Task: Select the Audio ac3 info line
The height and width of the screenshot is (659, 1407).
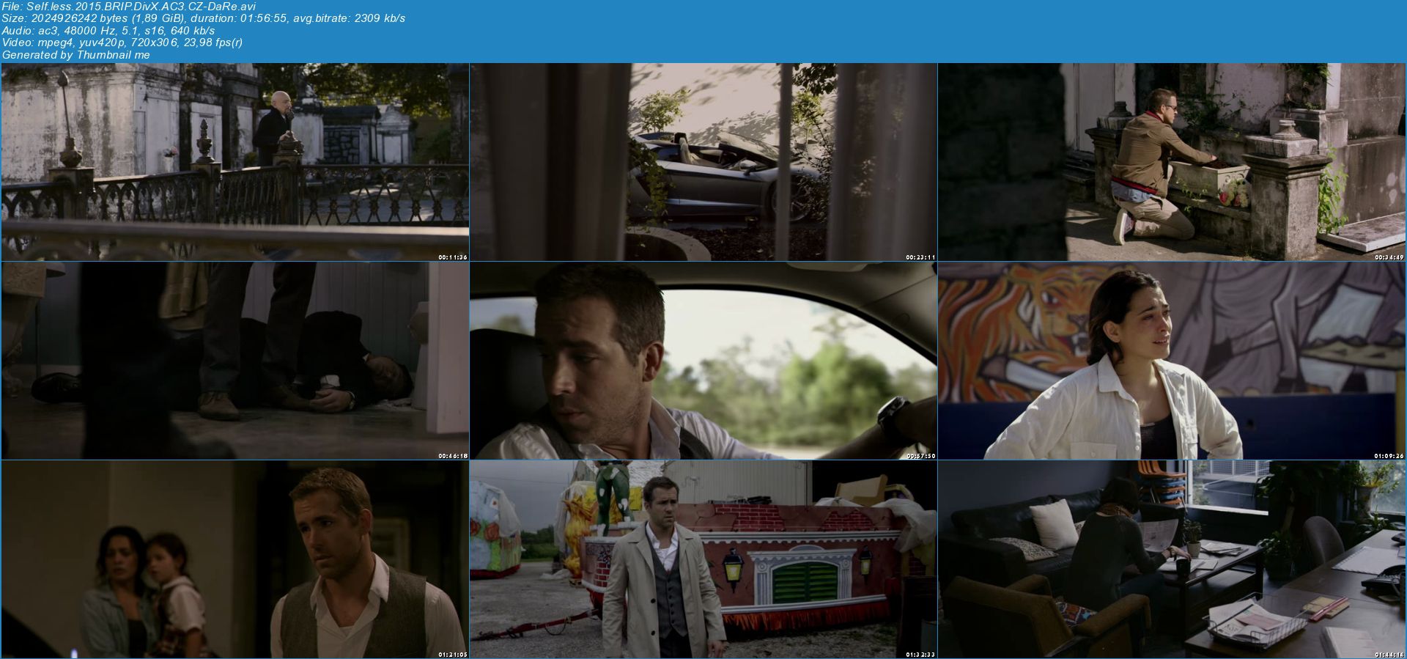Action: (x=108, y=31)
